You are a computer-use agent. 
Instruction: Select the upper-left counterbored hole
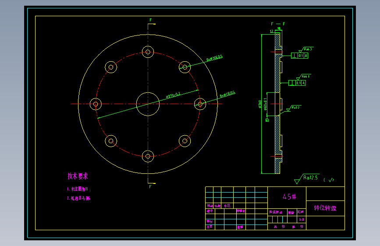[x=111, y=67]
